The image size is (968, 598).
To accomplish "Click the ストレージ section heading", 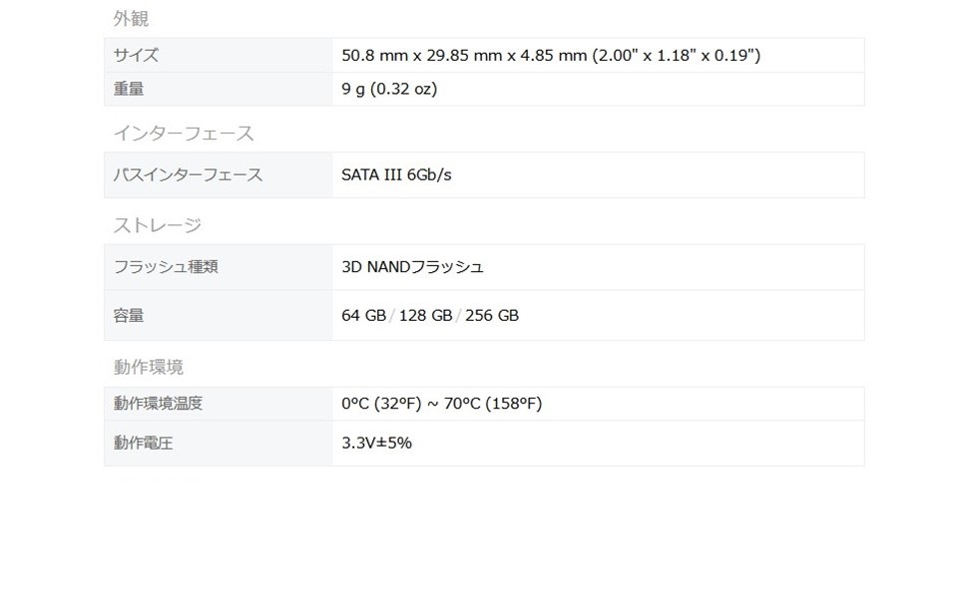I will (x=157, y=226).
